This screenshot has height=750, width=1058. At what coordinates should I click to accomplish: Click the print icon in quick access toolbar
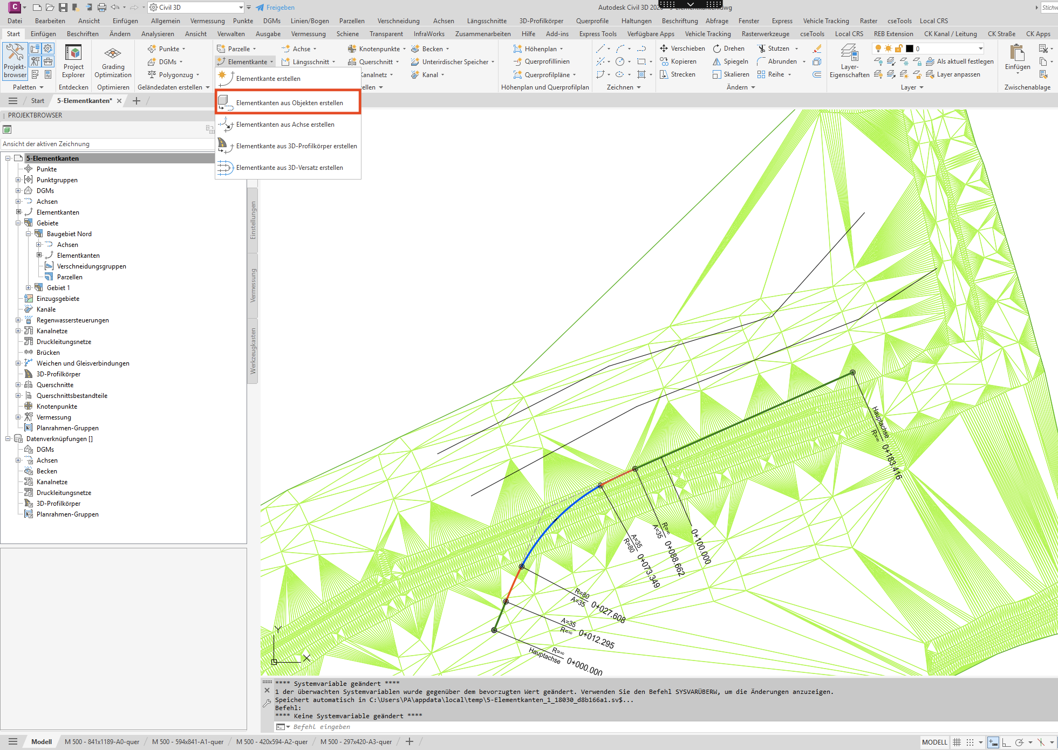(102, 8)
